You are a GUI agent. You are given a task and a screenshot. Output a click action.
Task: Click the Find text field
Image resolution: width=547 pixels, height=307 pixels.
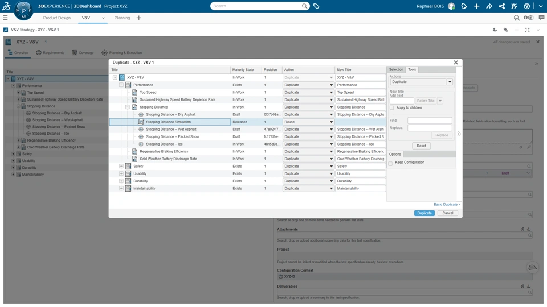click(430, 121)
